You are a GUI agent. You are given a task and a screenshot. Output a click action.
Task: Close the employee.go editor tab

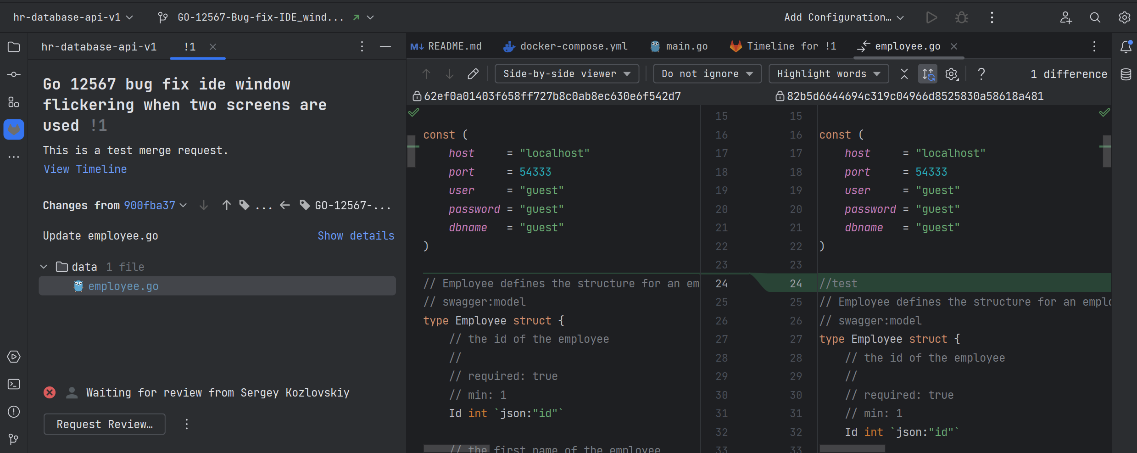[x=954, y=46]
